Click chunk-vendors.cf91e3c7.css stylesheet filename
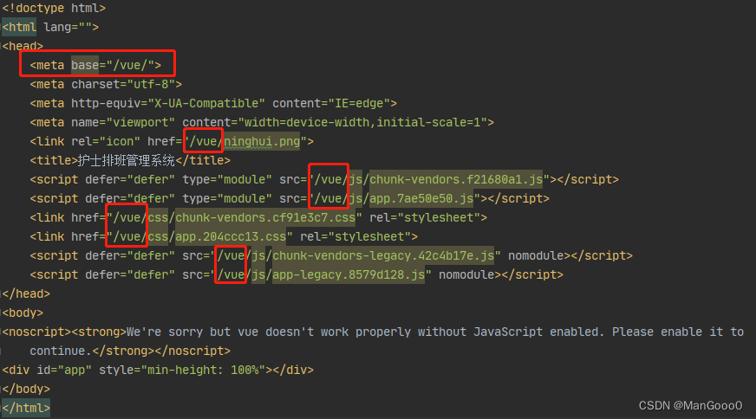Image resolution: width=756 pixels, height=419 pixels. (x=265, y=217)
